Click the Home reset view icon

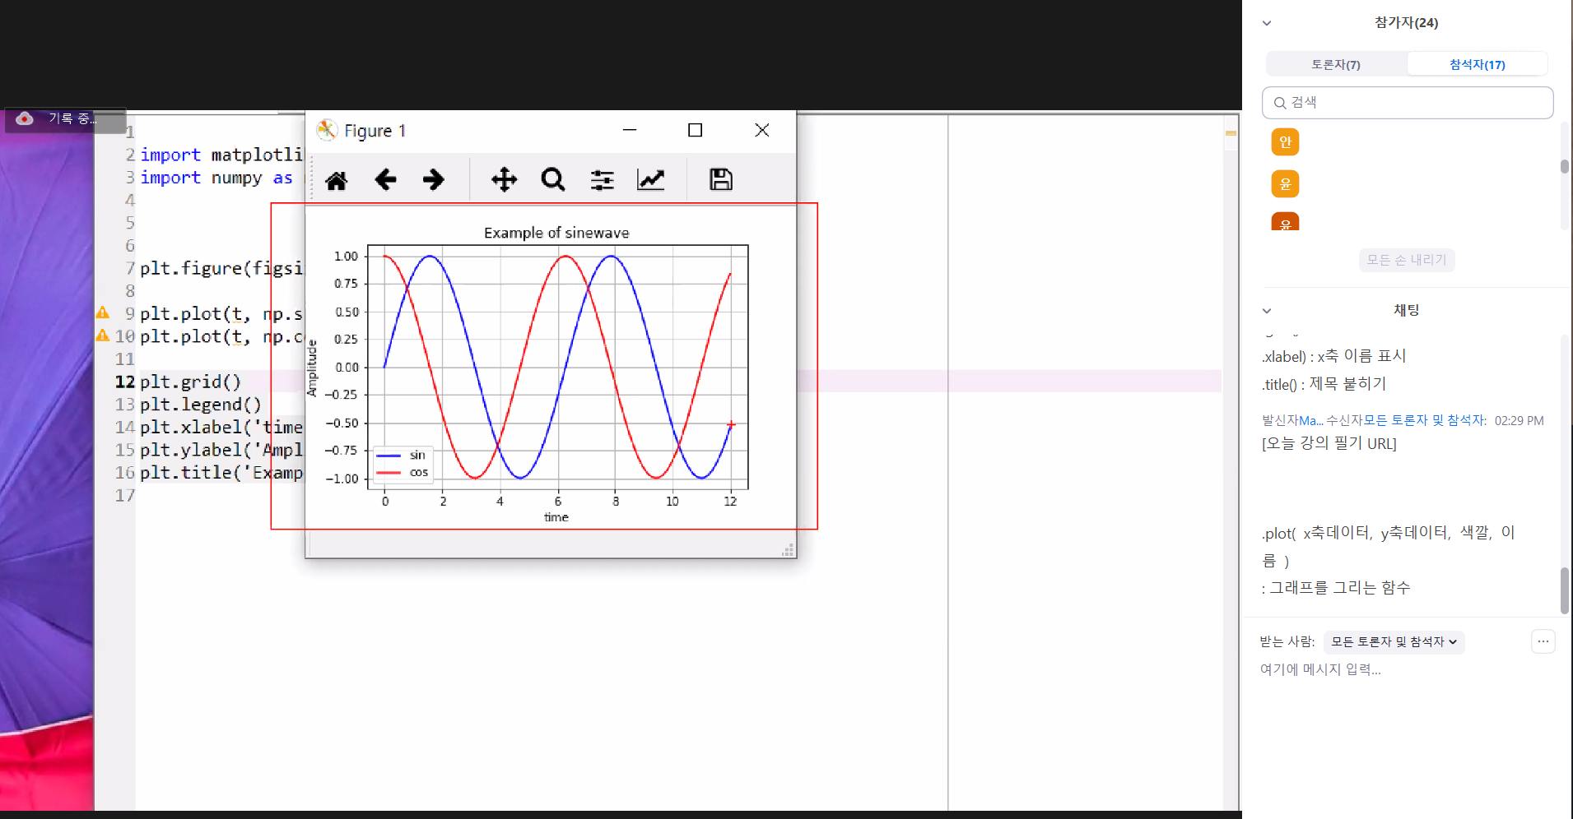(336, 180)
